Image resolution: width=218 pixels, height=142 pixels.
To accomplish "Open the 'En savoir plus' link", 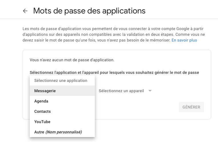I will tap(184, 40).
